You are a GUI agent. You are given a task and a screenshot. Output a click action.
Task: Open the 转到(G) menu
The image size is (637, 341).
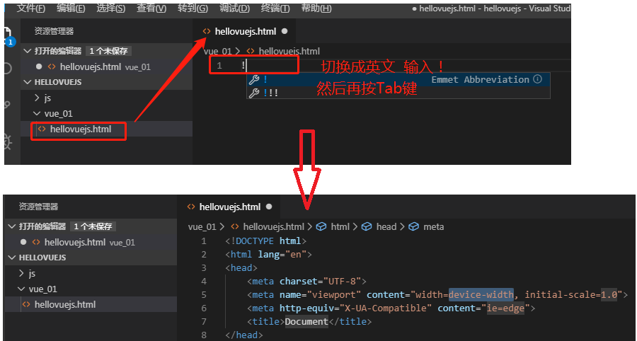(193, 8)
